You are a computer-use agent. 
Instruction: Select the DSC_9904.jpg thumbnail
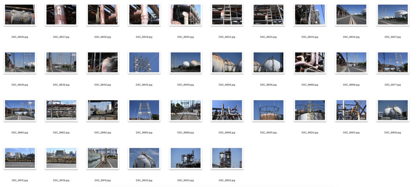310,110
